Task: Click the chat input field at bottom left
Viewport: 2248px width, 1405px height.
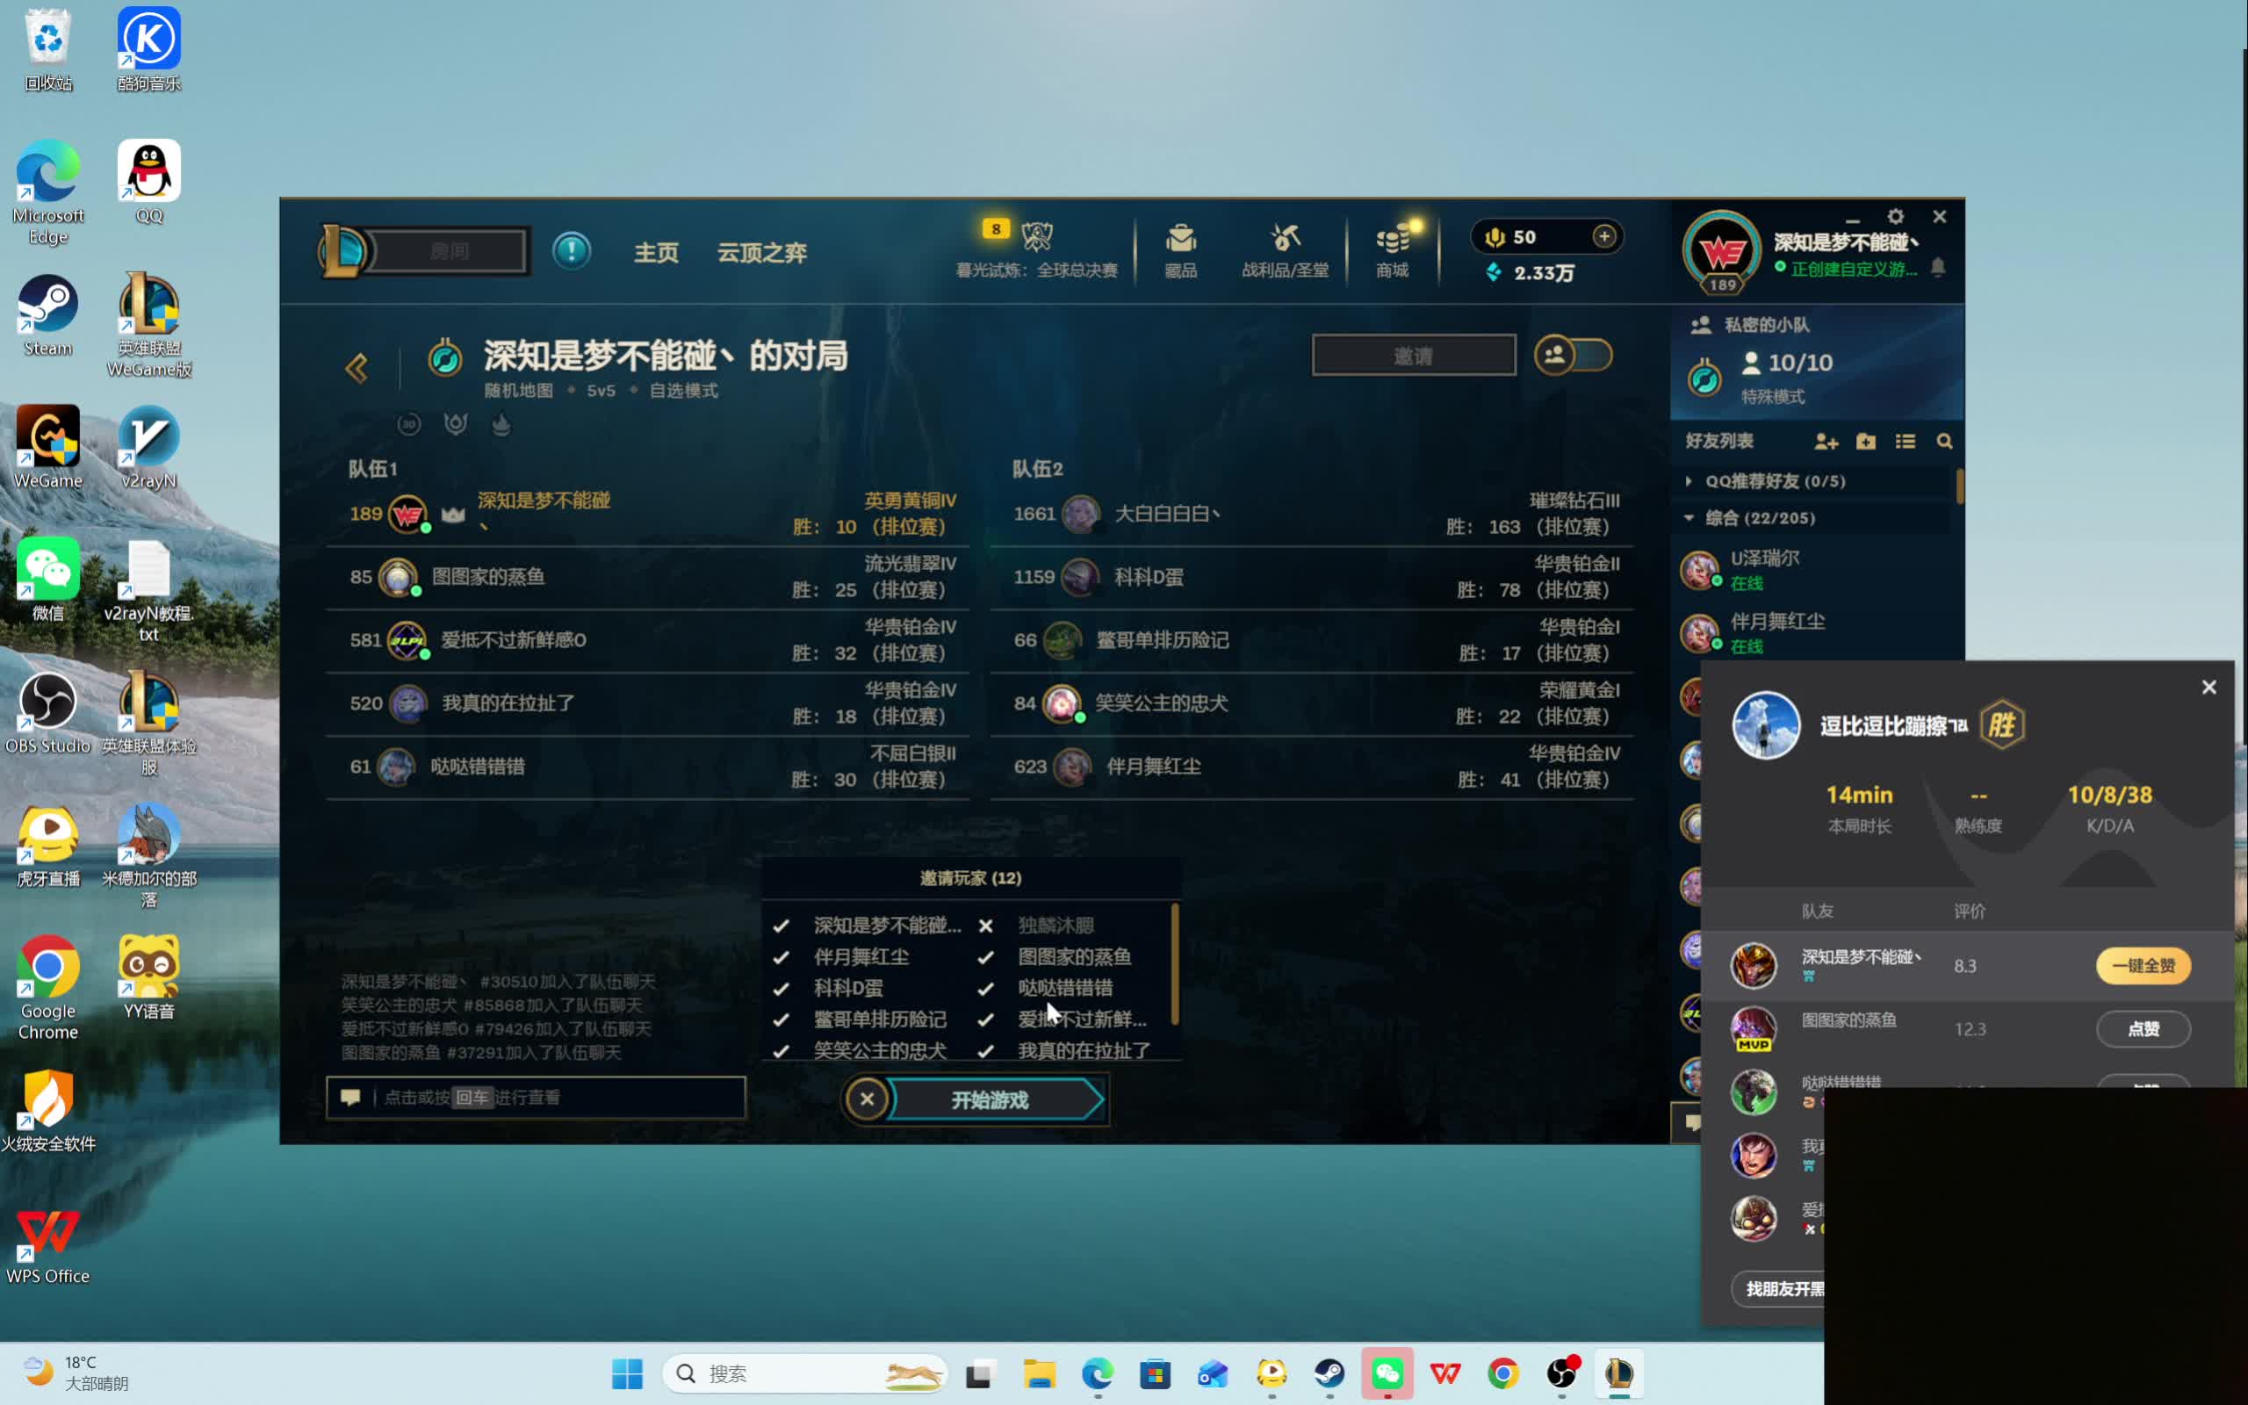Action: [x=537, y=1097]
